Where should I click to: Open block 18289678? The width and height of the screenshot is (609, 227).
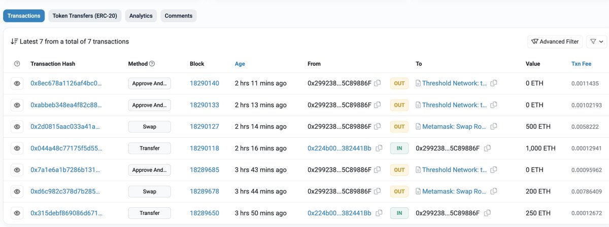(x=205, y=192)
